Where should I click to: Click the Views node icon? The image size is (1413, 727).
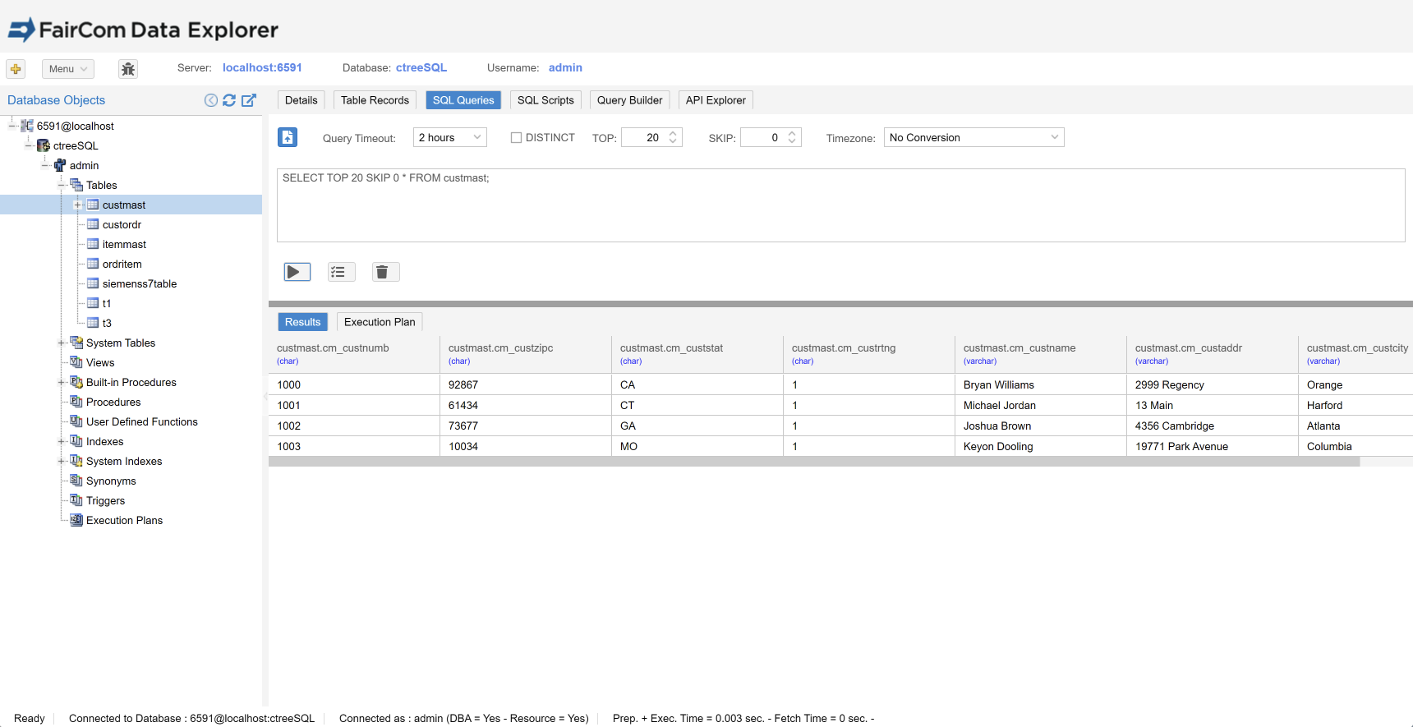coord(76,362)
